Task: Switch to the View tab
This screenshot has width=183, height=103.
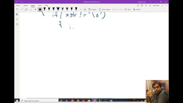Action: pos(40,5)
